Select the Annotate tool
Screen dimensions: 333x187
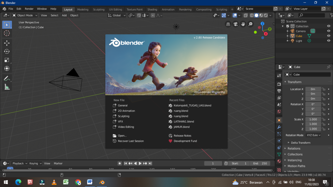7,78
